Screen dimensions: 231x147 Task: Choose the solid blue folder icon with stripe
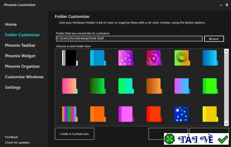[98, 58]
